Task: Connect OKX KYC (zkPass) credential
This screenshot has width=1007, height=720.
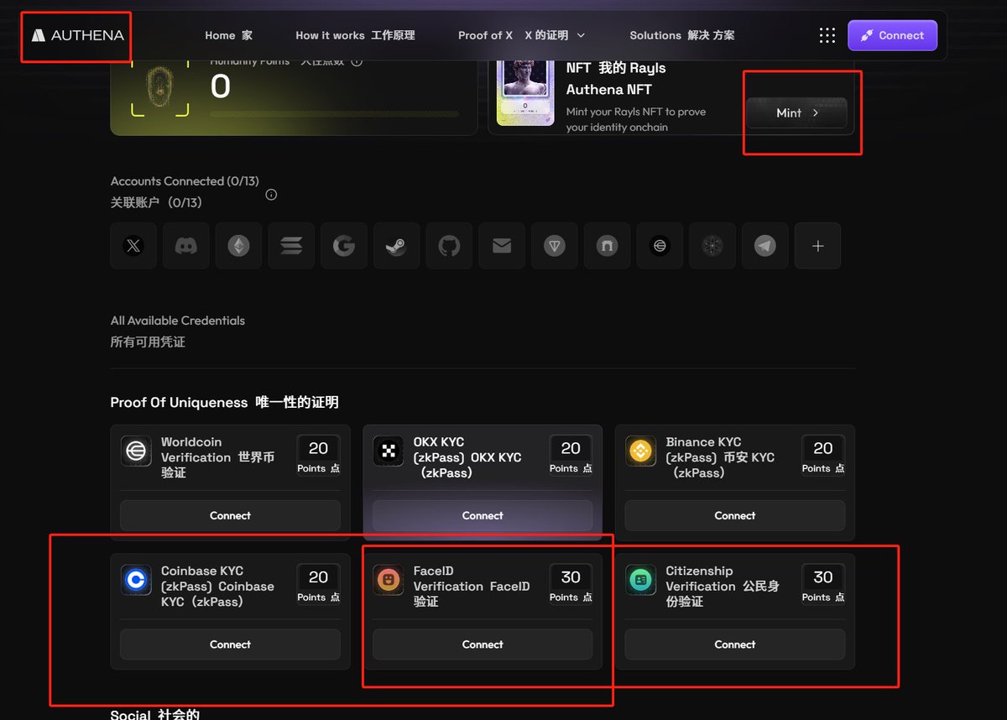Action: tap(483, 515)
